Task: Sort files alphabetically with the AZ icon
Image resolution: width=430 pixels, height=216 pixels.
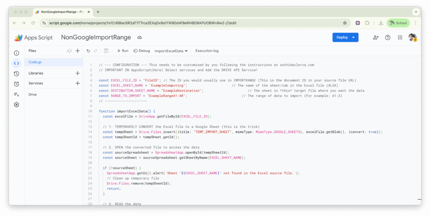Action: click(x=69, y=51)
